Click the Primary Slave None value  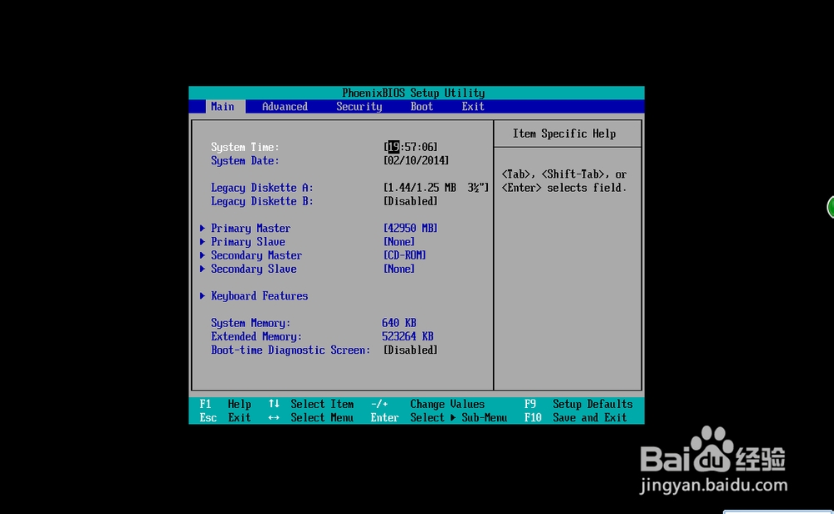399,242
